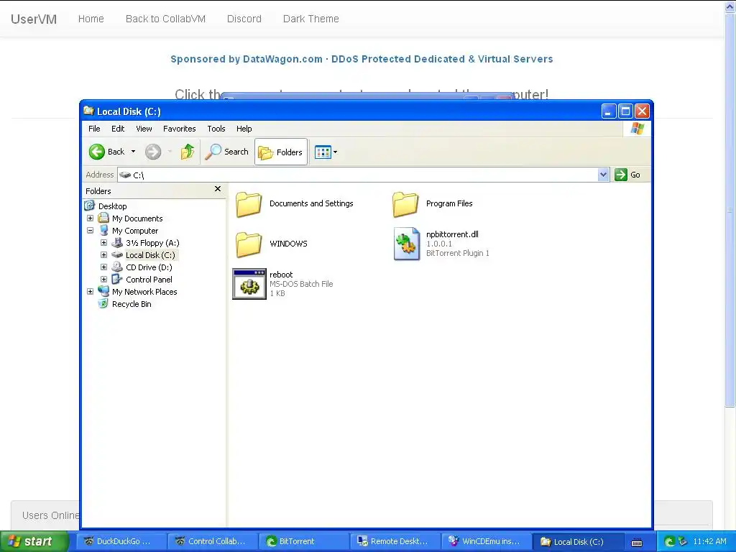Open the View menu
This screenshot has width=736, height=552.
click(x=144, y=129)
